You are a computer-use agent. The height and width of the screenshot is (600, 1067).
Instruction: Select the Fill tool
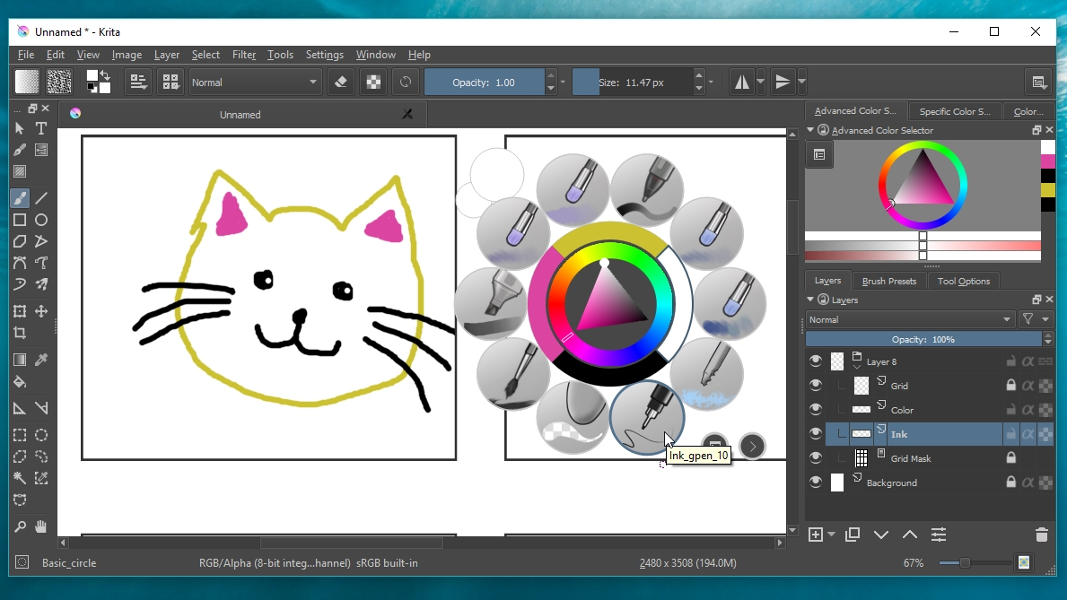19,383
